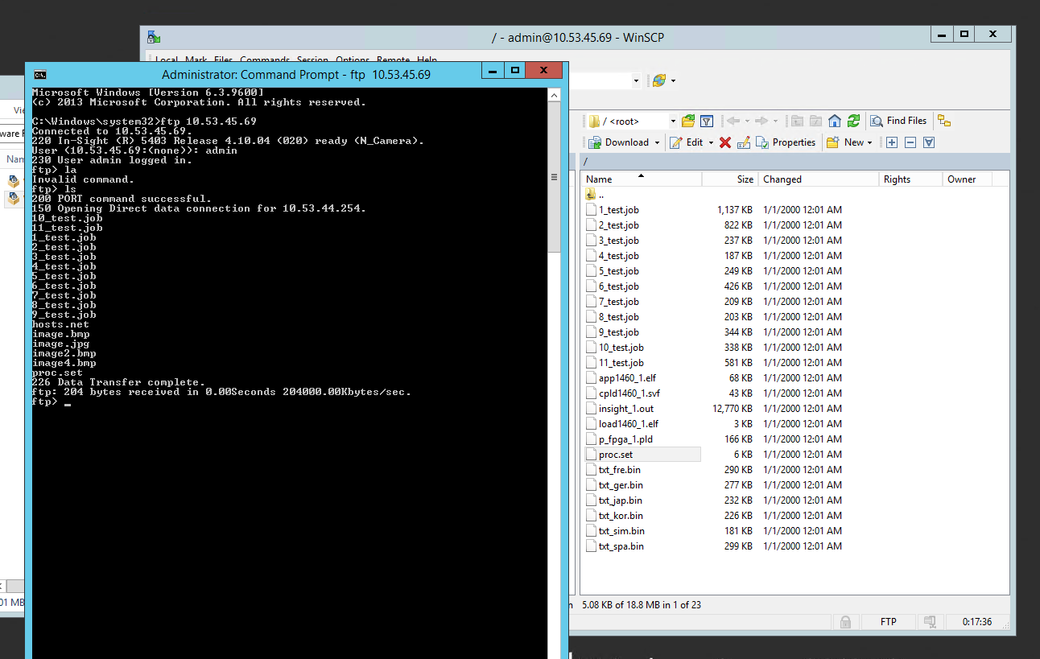Click Command Prompt vertical scrollbar thumb
Image resolution: width=1040 pixels, height=659 pixels.
click(553, 177)
